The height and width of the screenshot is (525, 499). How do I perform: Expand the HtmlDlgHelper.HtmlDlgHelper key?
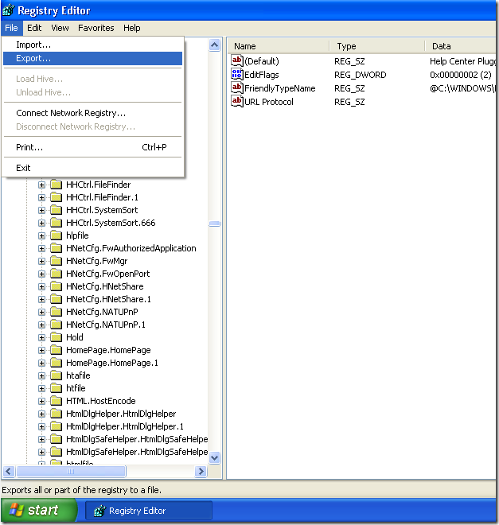[41, 414]
